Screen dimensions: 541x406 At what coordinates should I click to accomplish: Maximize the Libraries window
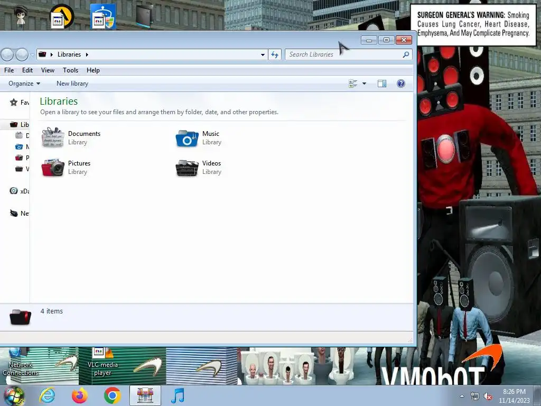point(386,40)
